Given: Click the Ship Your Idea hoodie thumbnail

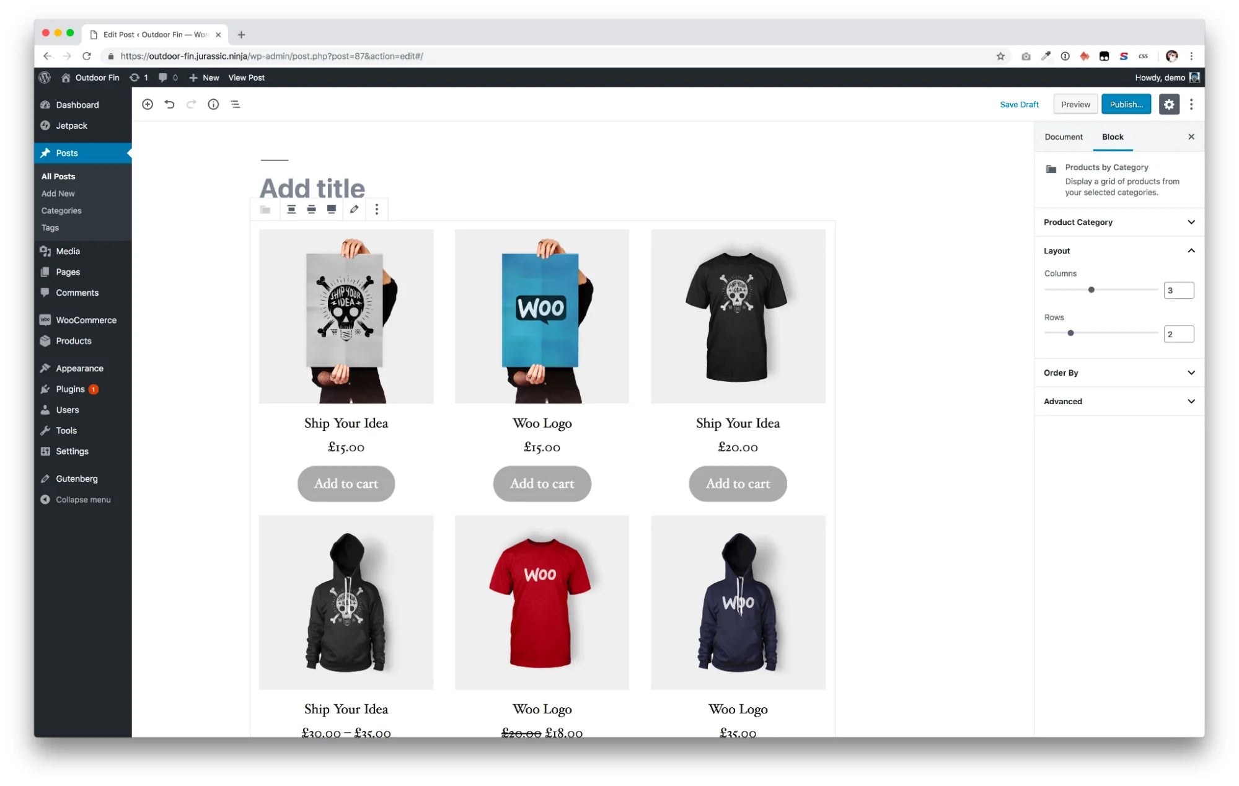Looking at the screenshot, I should [346, 602].
